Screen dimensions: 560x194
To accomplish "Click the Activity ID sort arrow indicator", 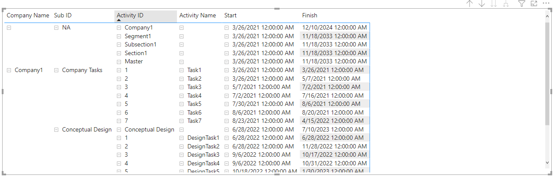I will (x=119, y=20).
